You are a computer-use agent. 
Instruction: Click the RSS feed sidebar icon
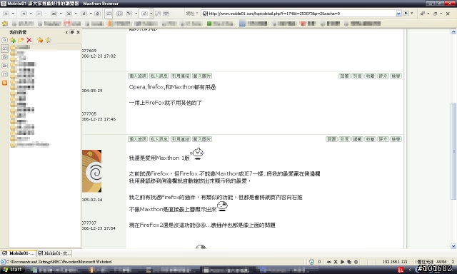[5, 83]
